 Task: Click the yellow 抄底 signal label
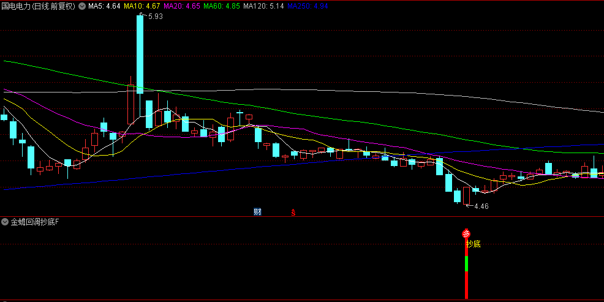pos(474,244)
